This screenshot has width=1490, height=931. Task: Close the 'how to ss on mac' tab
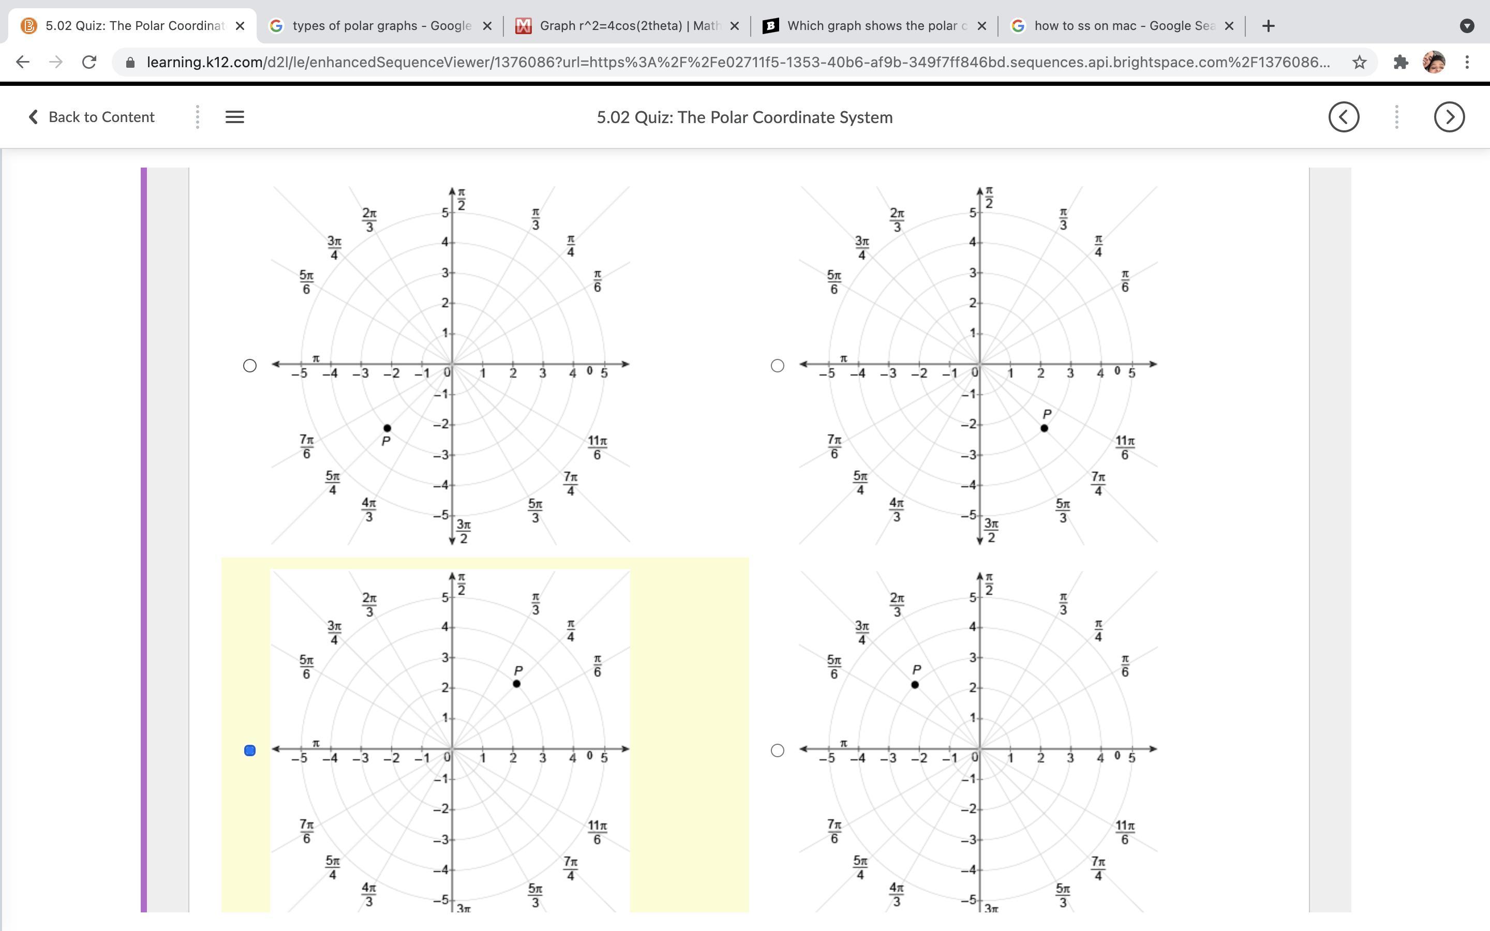pos(1229,26)
